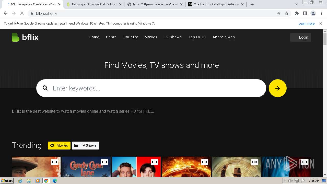
Task: Close the Thank you for installing tab
Action: (x=242, y=4)
